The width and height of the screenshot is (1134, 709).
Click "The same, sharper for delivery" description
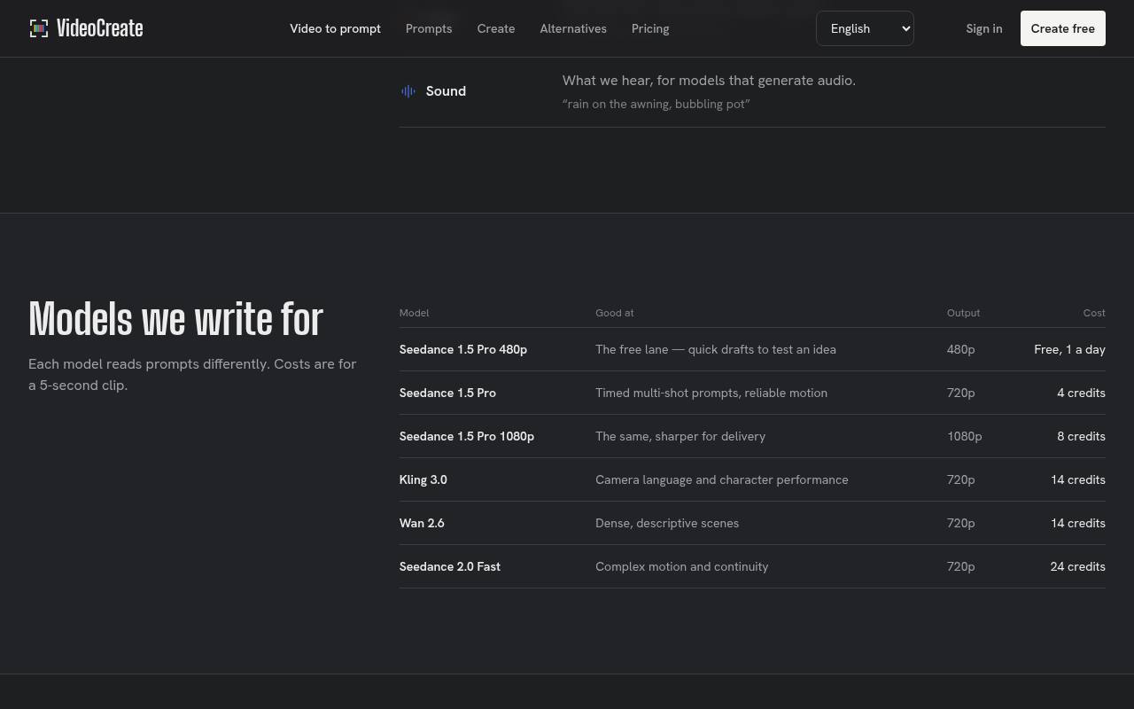click(x=680, y=436)
